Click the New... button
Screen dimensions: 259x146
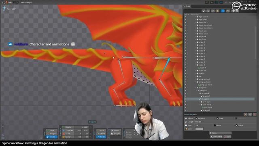220,133
